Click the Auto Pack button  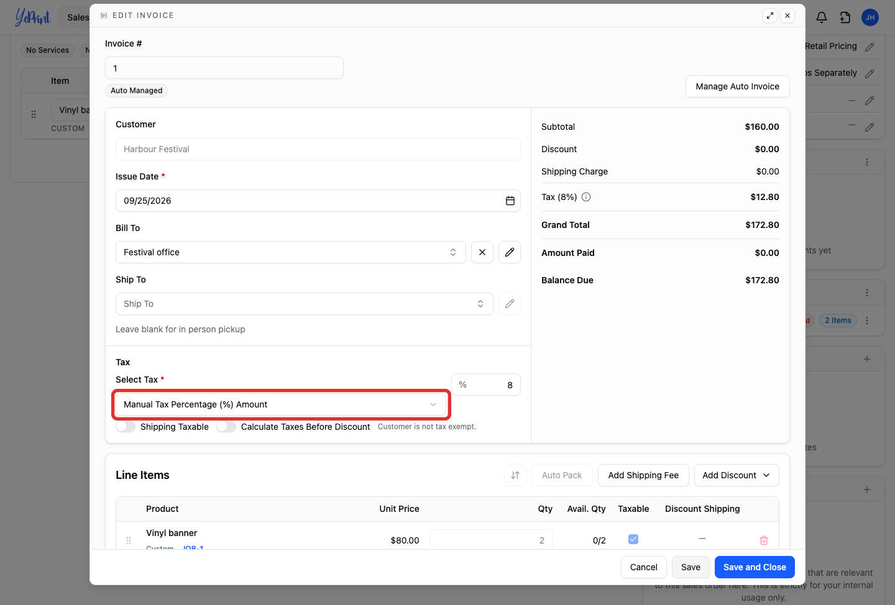562,475
